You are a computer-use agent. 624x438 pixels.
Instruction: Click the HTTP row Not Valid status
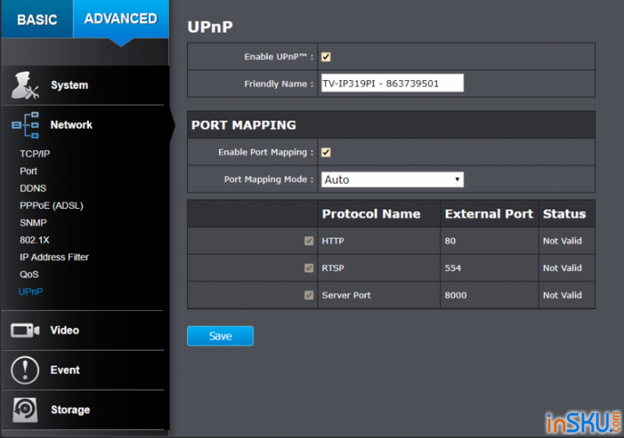(x=562, y=241)
